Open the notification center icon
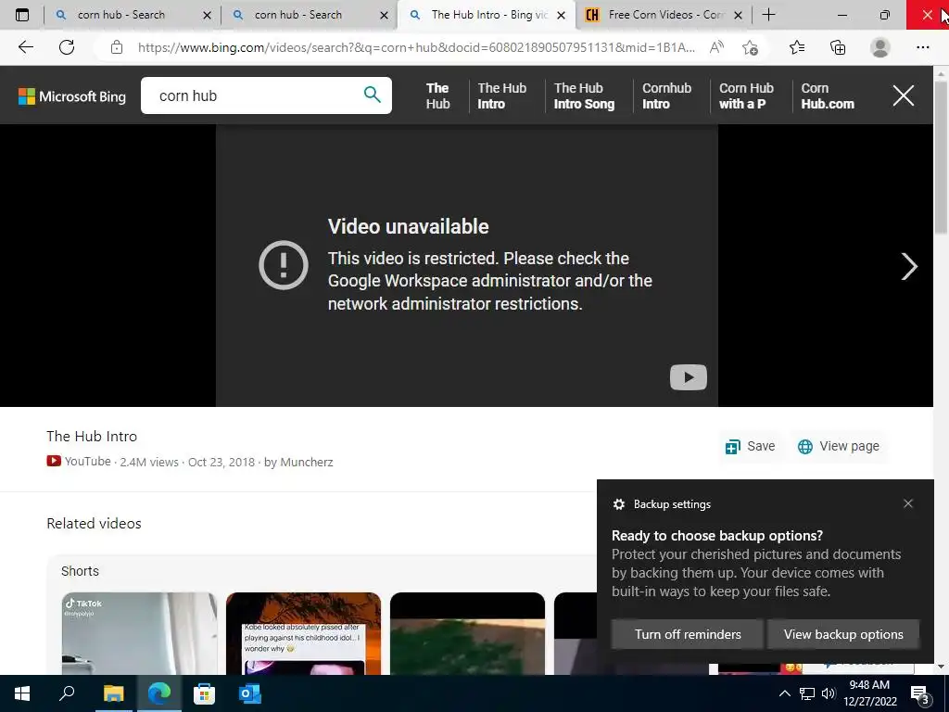 [921, 695]
